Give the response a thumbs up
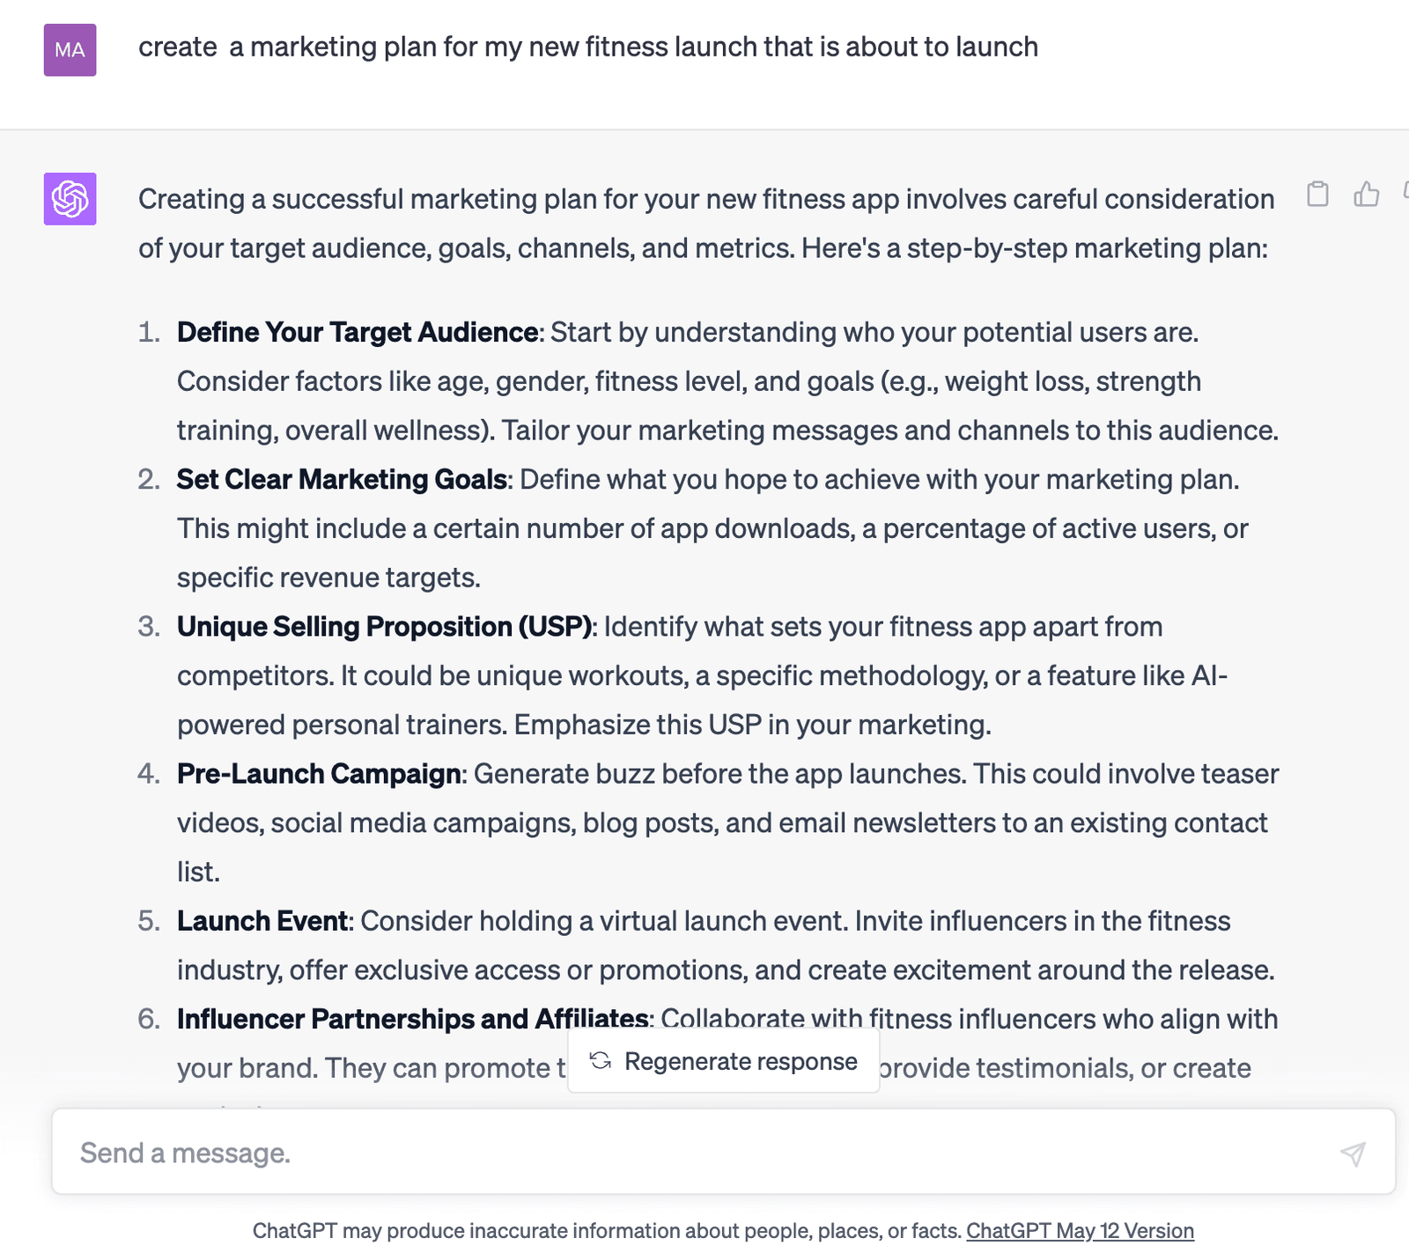Image resolution: width=1409 pixels, height=1260 pixels. point(1366,194)
